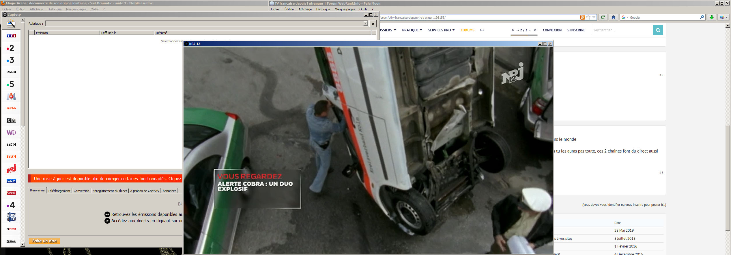Click the Pale Moon page vertical scrollbar thumb
This screenshot has width=731, height=255.
728,178
